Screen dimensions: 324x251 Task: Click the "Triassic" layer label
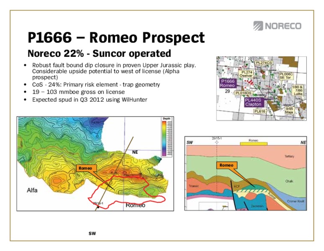click(x=194, y=186)
